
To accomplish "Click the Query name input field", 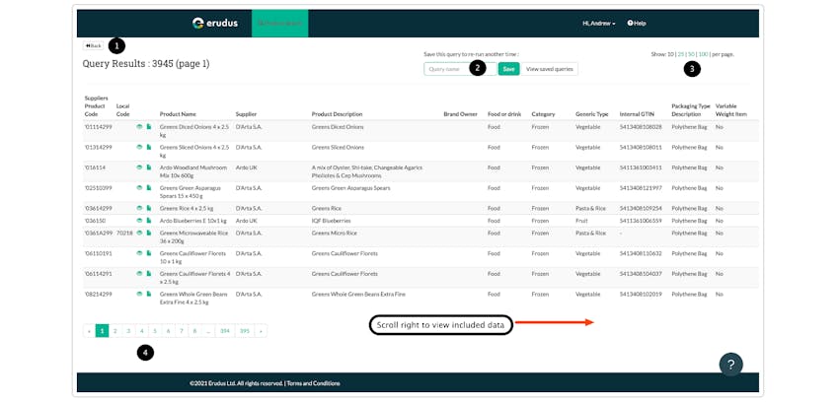I will (460, 69).
